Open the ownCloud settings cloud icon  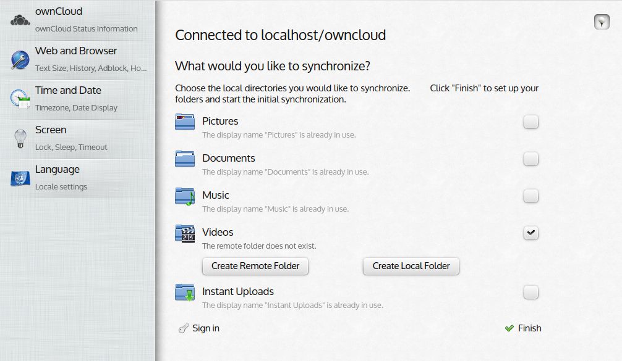[x=20, y=20]
